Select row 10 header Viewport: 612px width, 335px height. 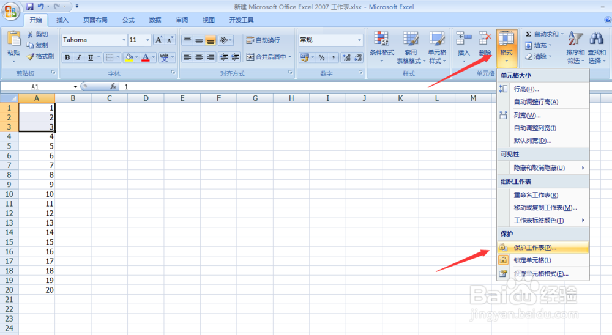click(9, 194)
